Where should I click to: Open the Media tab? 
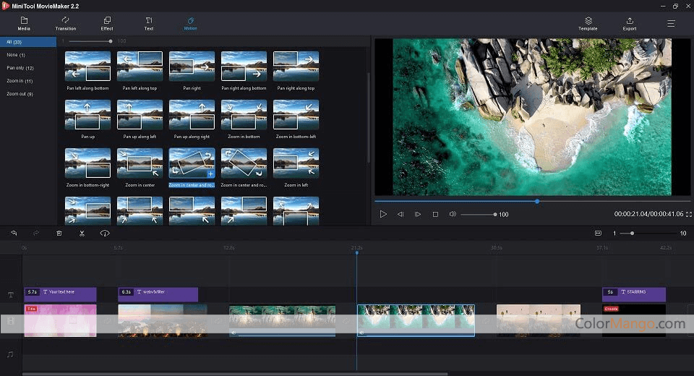(x=24, y=23)
